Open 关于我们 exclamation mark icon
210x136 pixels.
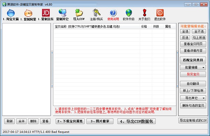pyautogui.click(x=144, y=13)
